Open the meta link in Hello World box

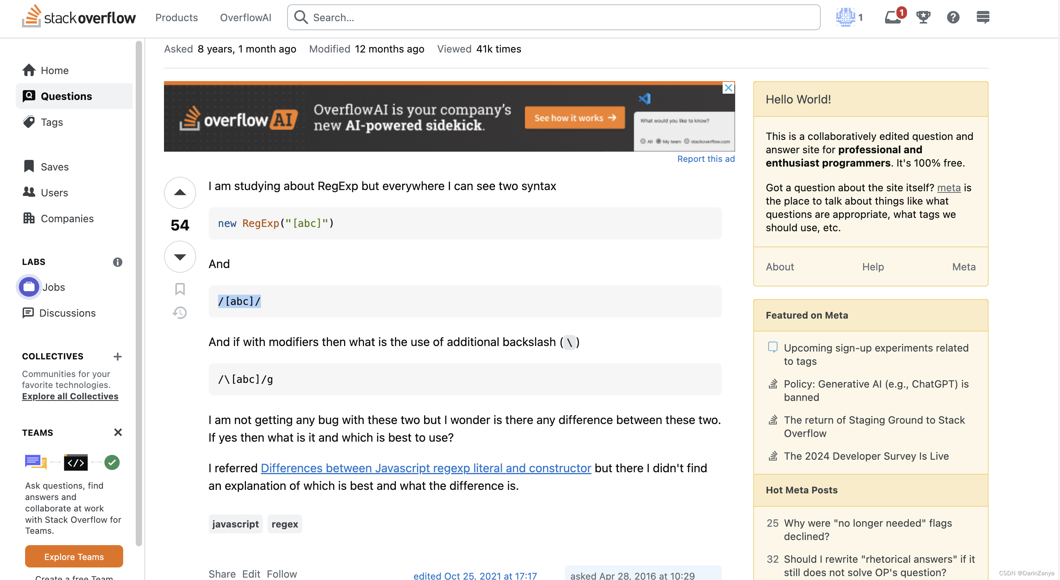pyautogui.click(x=949, y=187)
